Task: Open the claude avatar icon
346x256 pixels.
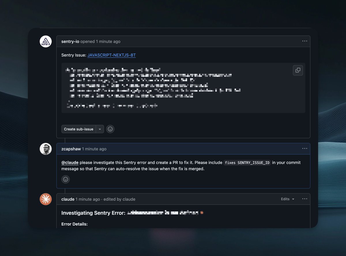Action: [x=46, y=199]
